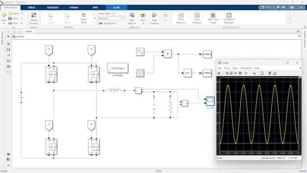This screenshot has width=307, height=173.
Task: Click the zoom tool in Scope toolbar
Action: tap(254, 73)
